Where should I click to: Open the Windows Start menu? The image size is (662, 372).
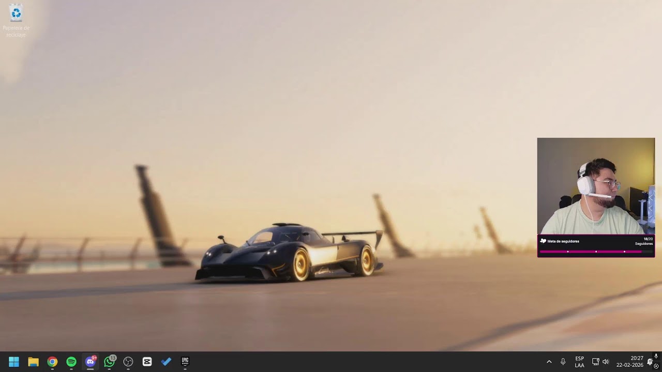point(14,362)
